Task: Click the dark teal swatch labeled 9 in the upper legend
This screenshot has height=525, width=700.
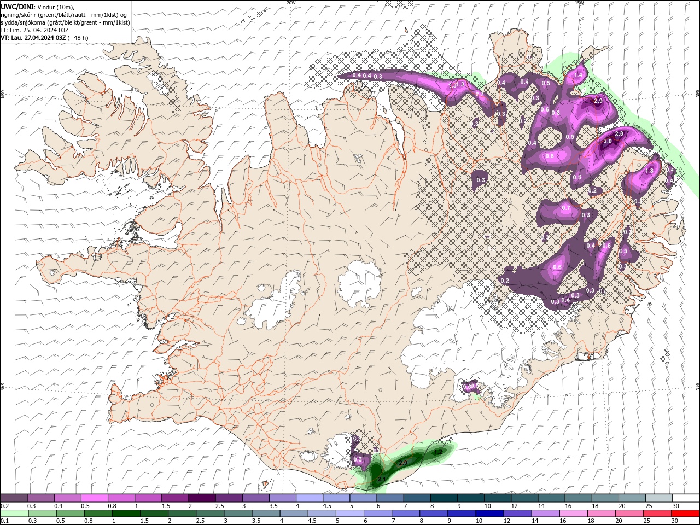Action: coord(470,498)
